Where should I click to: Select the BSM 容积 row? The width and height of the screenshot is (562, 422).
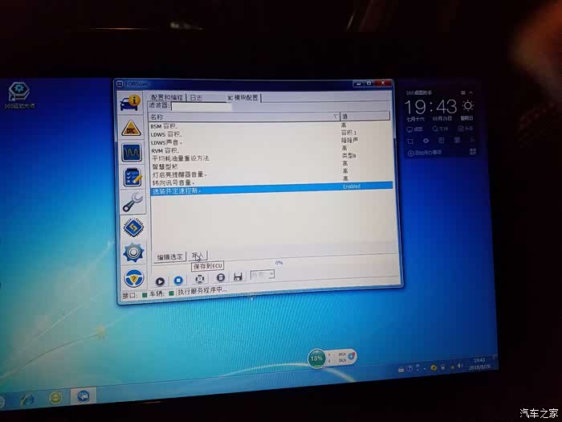271,126
